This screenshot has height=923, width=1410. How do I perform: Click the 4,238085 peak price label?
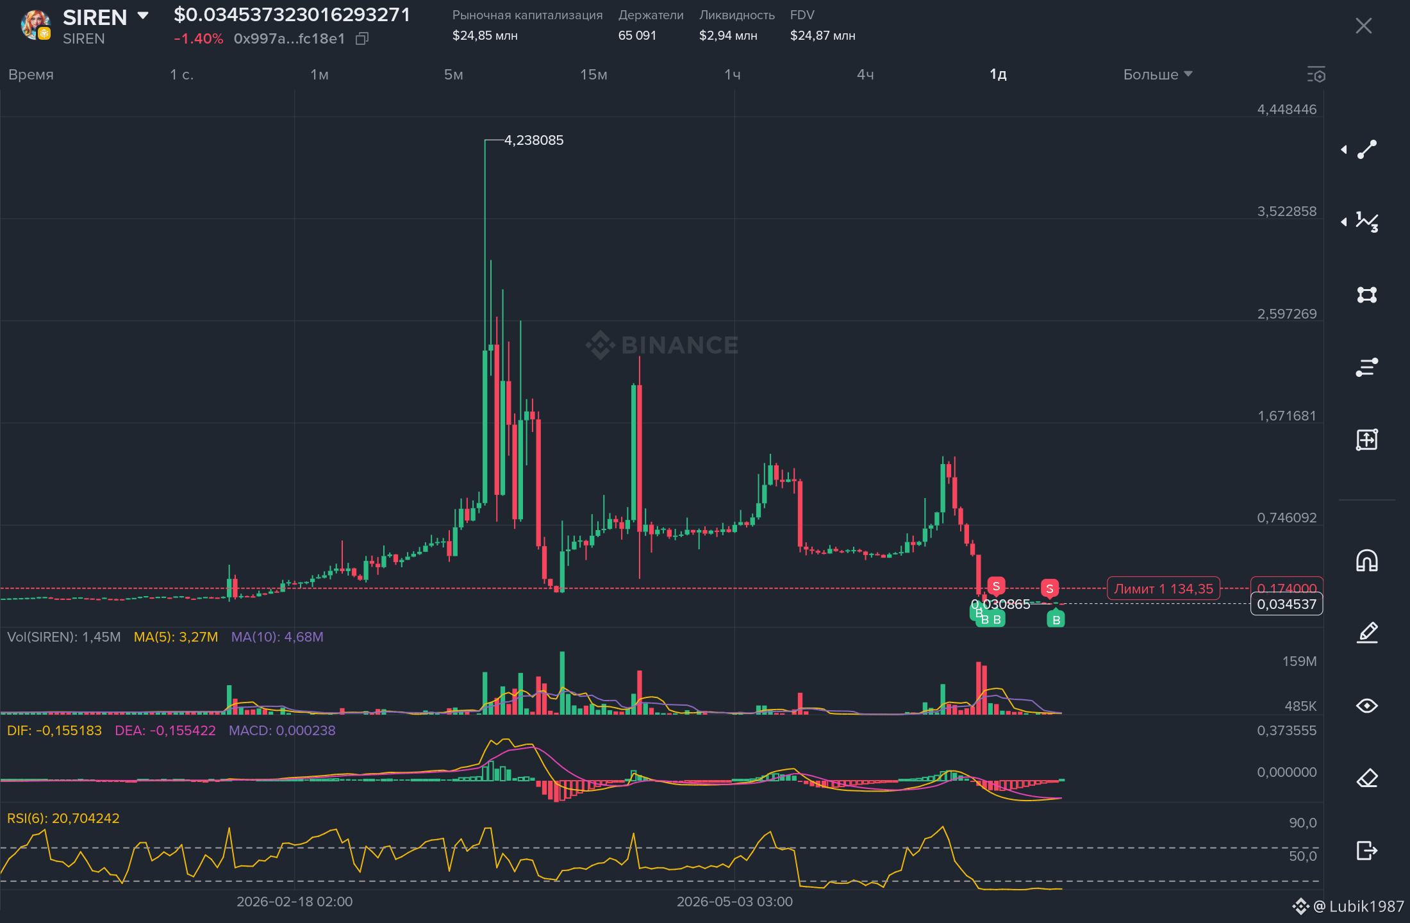(x=534, y=140)
